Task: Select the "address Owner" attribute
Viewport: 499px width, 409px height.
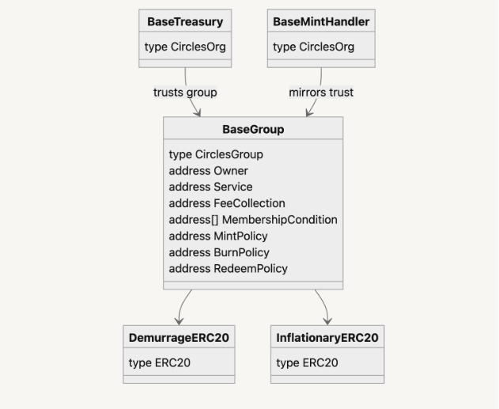Action: (x=209, y=171)
